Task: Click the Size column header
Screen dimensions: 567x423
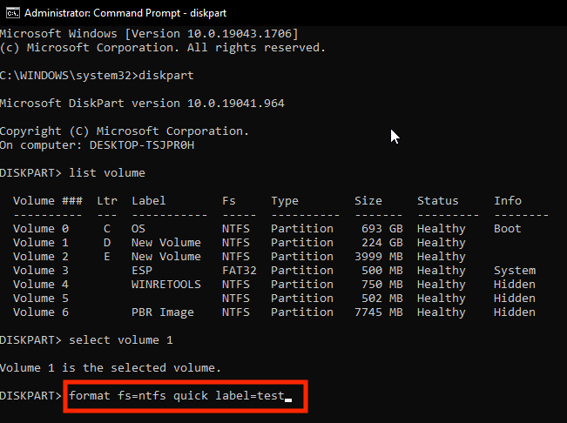Action: click(368, 201)
